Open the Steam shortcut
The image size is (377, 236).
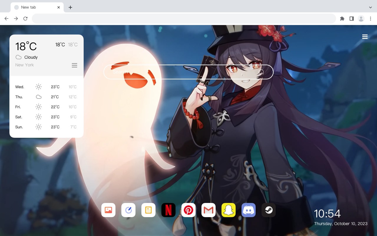269,210
